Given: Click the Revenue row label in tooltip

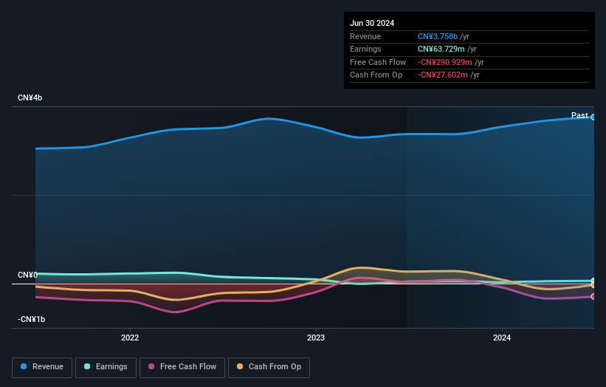Looking at the screenshot, I should (365, 36).
